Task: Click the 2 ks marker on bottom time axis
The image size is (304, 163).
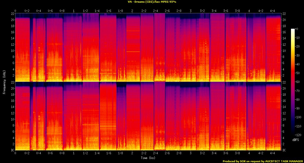Action: pos(132,153)
